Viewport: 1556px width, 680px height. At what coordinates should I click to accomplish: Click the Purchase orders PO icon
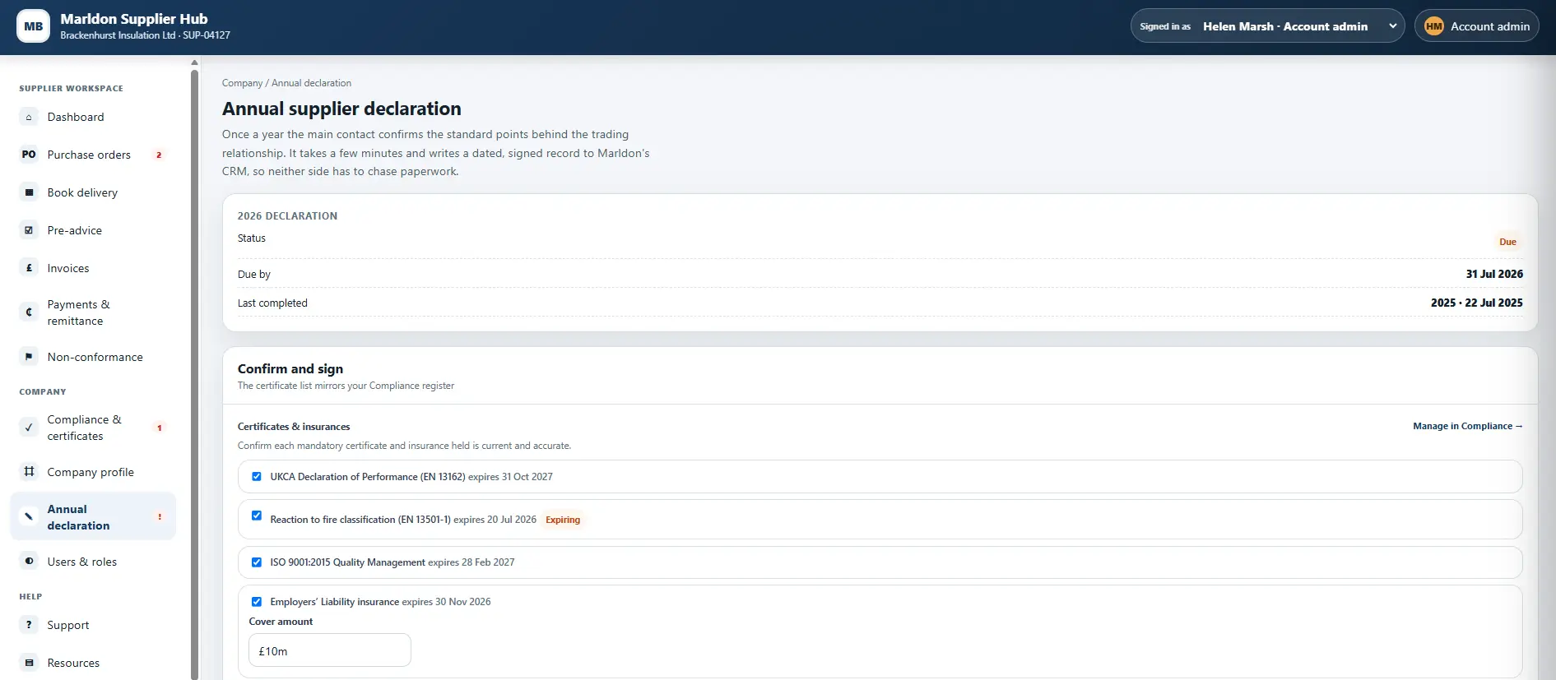[x=29, y=155]
